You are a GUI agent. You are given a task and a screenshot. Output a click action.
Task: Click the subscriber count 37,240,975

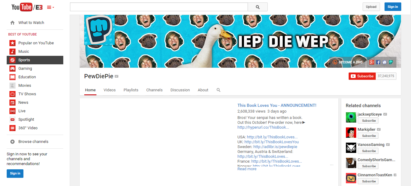pyautogui.click(x=386, y=76)
